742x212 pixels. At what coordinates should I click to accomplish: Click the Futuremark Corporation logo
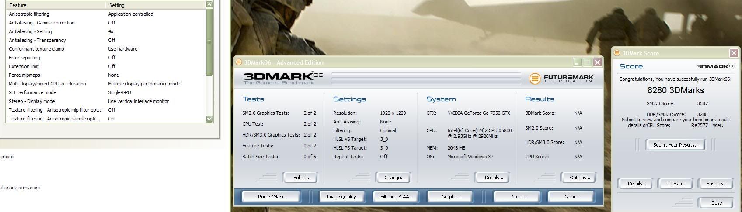click(x=561, y=79)
